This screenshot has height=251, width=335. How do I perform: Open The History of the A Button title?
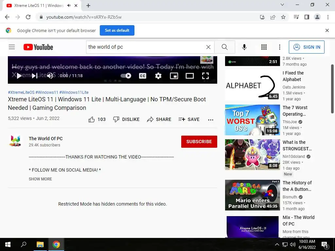point(297,186)
